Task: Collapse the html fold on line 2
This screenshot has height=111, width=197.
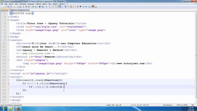Action: tap(9, 17)
